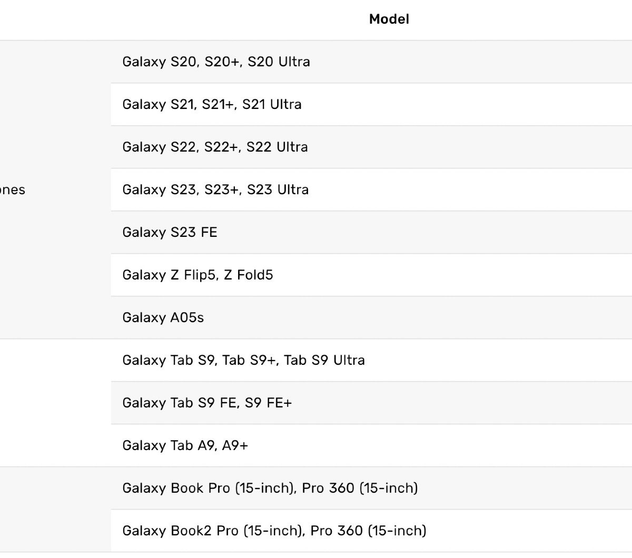Click the partially visible 'ones' category cell text
The width and height of the screenshot is (632, 558).
[13, 190]
